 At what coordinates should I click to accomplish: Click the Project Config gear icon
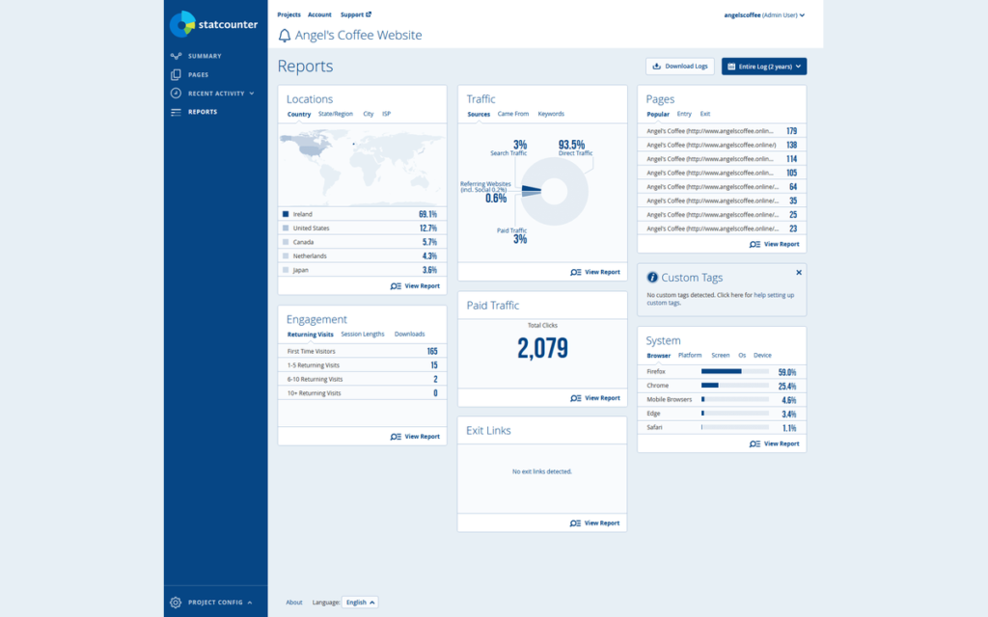point(176,603)
